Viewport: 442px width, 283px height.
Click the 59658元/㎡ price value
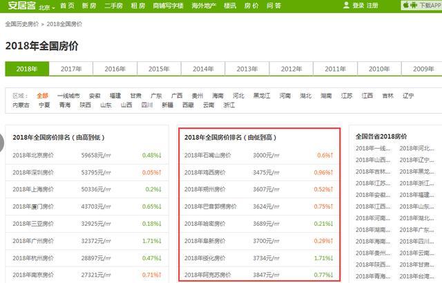pyautogui.click(x=96, y=155)
